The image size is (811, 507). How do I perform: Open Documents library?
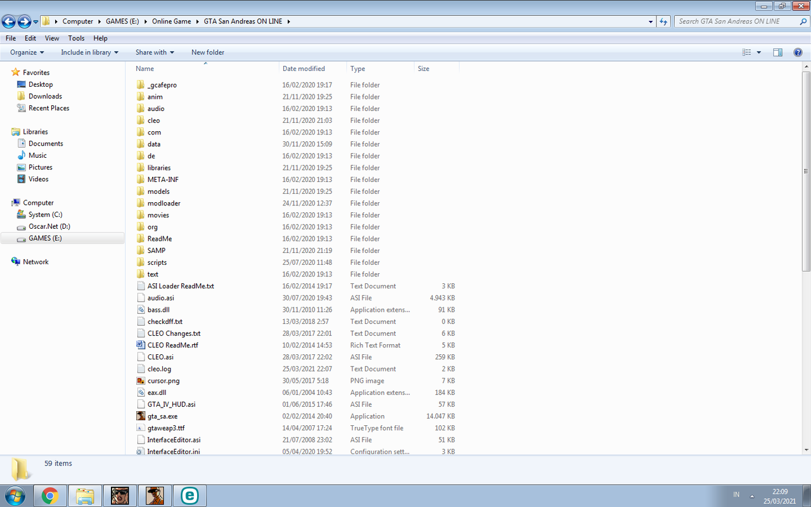(46, 144)
